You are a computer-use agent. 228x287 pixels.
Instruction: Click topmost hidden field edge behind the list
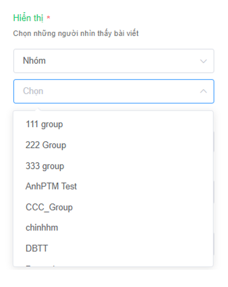pyautogui.click(x=214, y=141)
